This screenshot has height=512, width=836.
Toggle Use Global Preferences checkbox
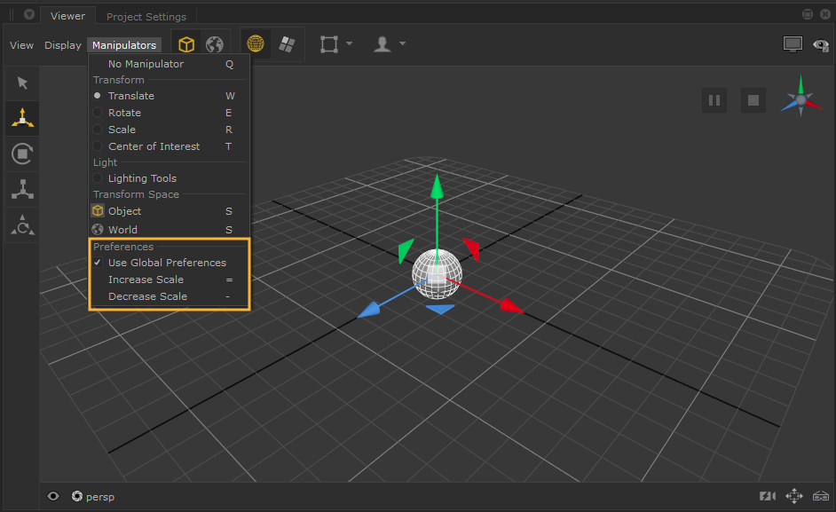[x=167, y=263]
